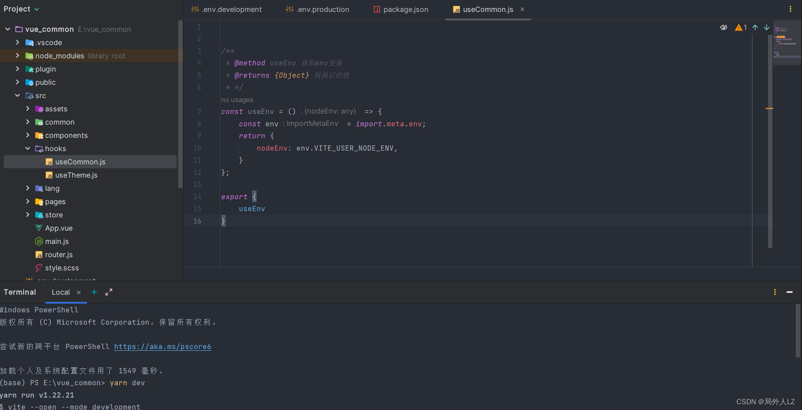The width and height of the screenshot is (802, 410).
Task: Click the warning marker on editor scrollbar
Action: pos(769,108)
